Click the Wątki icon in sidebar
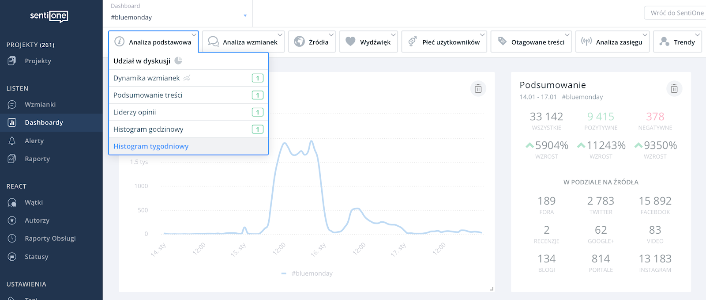 coord(12,202)
